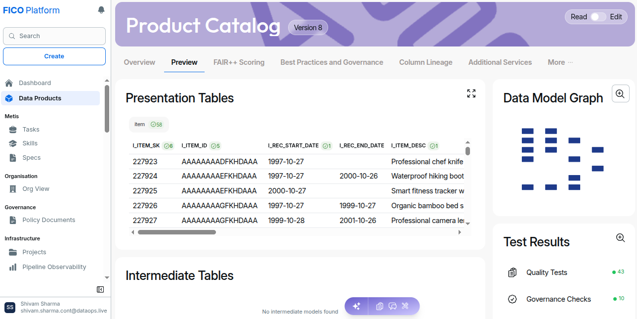Open Org View in sidebar
The height and width of the screenshot is (319, 637).
(36, 189)
